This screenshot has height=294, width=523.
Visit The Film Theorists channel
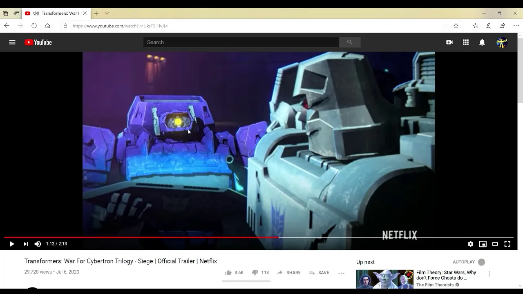pos(435,285)
